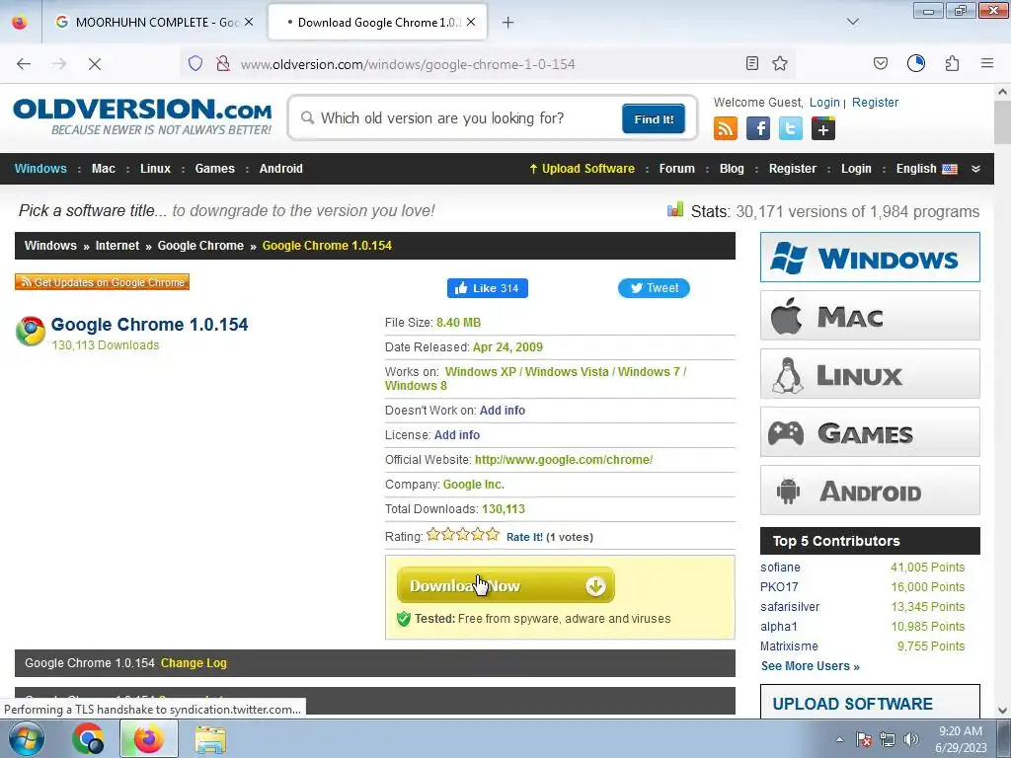
Task: Open the Android nav menu item
Action: point(281,169)
